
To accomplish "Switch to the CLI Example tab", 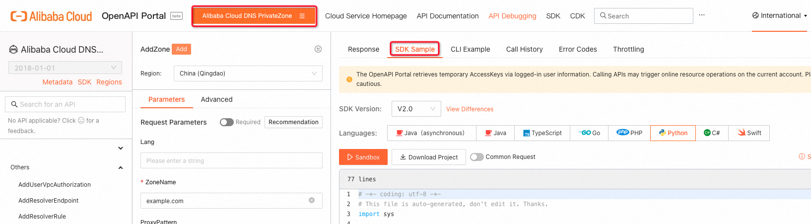I will pyautogui.click(x=470, y=49).
